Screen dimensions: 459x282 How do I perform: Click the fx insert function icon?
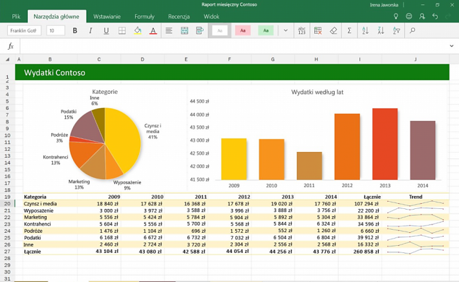[x=10, y=46]
